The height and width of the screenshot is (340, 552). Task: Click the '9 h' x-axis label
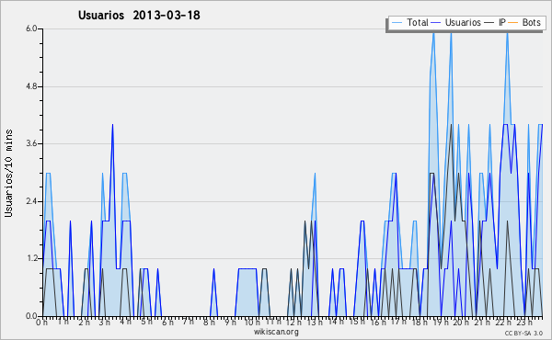pyautogui.click(x=230, y=322)
